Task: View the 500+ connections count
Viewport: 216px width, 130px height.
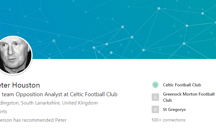Action: (168, 120)
